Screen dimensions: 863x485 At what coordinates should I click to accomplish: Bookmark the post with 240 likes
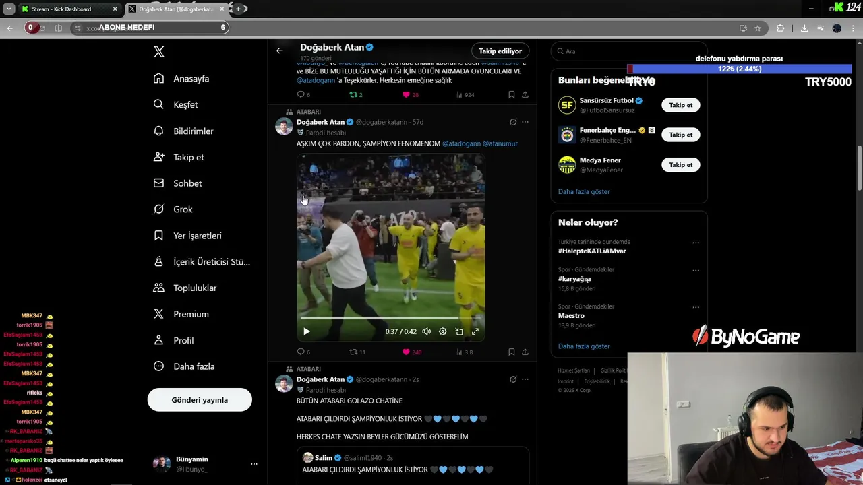click(x=511, y=352)
